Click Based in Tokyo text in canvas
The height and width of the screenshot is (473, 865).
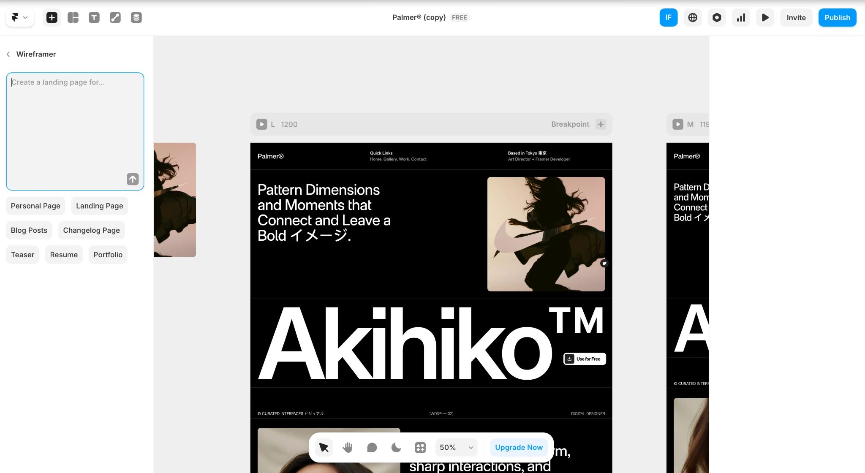tap(527, 153)
